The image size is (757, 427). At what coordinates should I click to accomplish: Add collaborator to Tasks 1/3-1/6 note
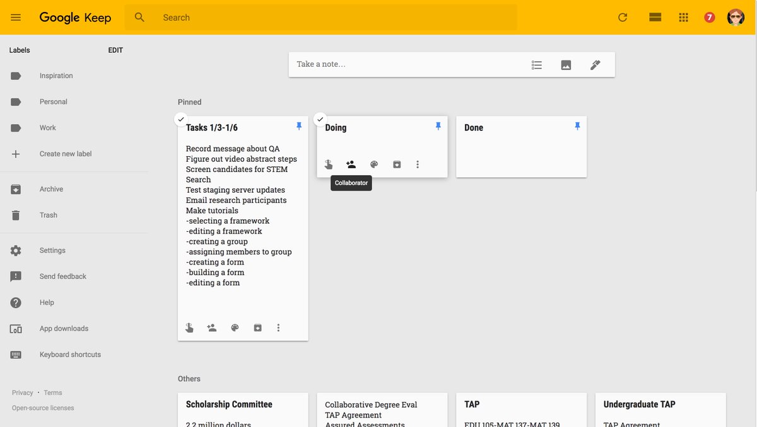(212, 327)
